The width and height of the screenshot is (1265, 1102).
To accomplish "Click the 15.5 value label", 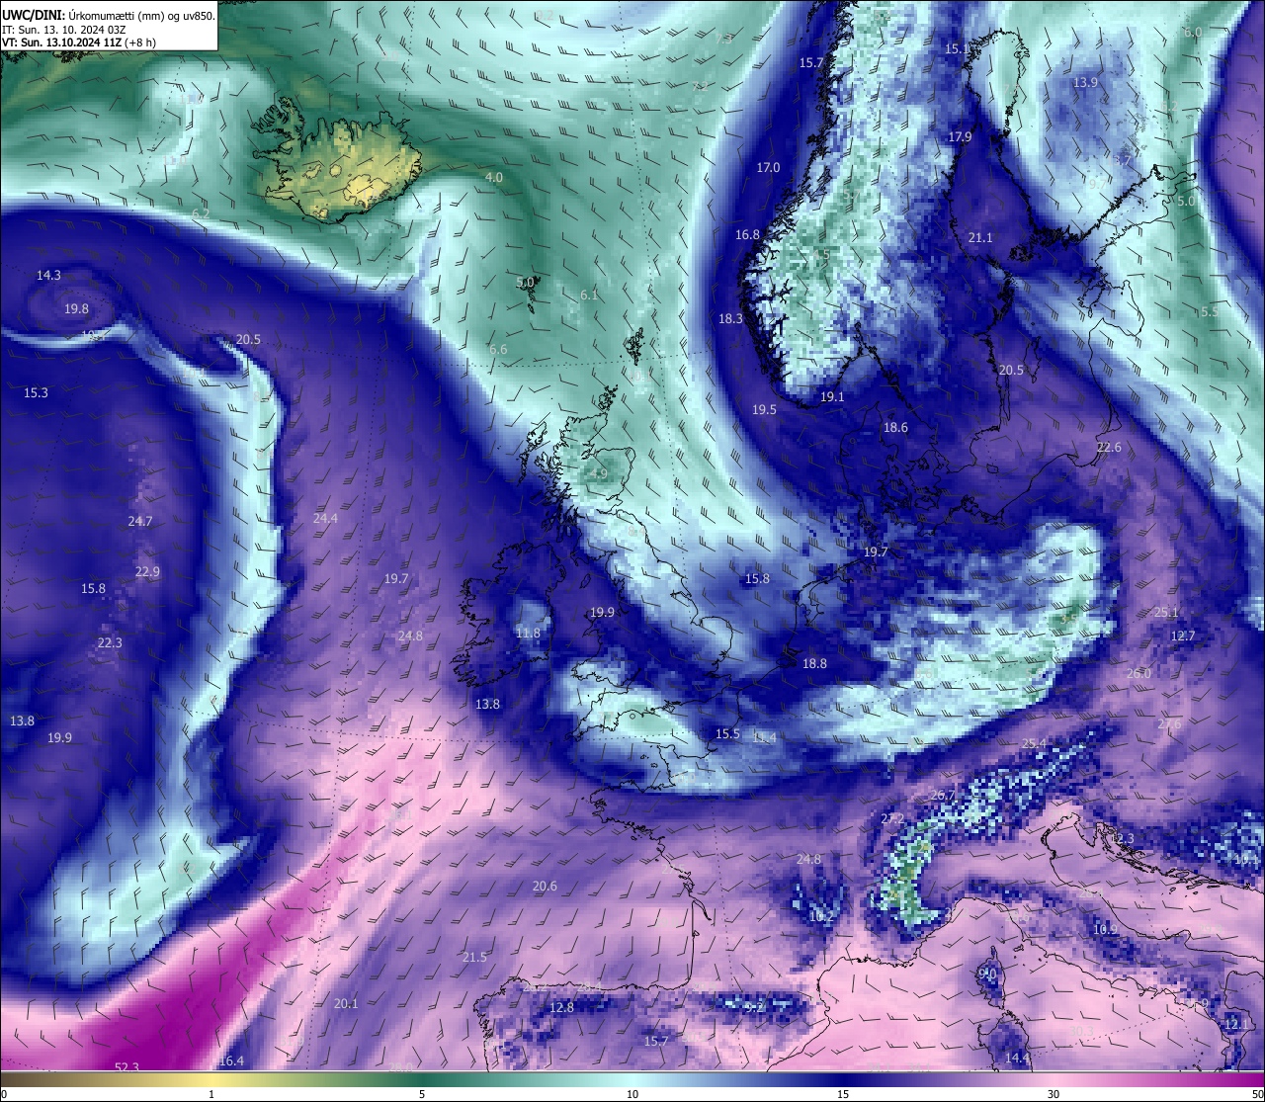I will coord(727,733).
